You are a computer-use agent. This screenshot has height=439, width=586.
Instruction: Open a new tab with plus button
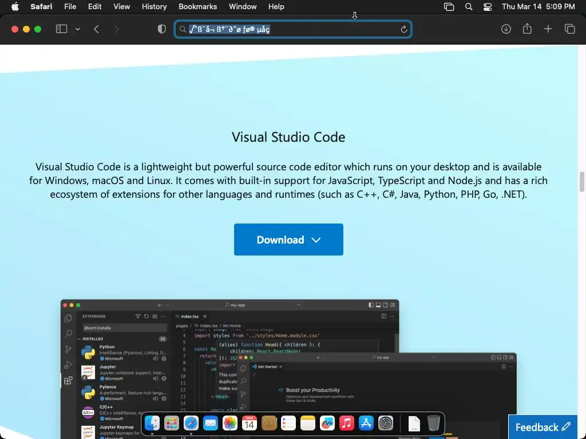(548, 29)
